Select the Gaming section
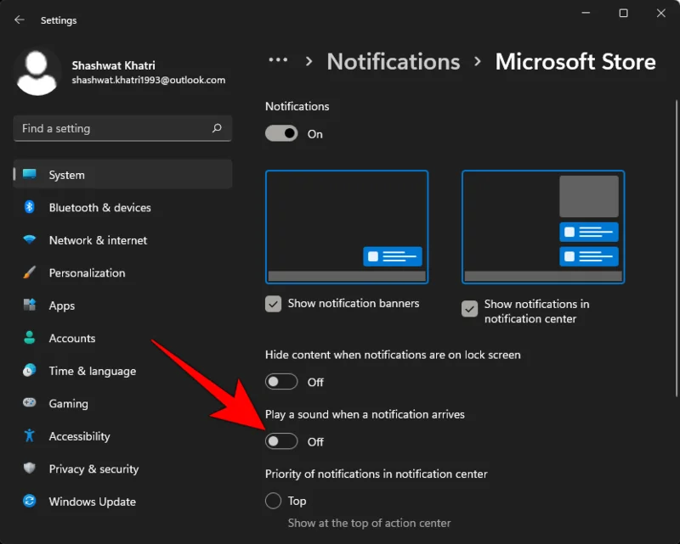Image resolution: width=680 pixels, height=544 pixels. 70,403
